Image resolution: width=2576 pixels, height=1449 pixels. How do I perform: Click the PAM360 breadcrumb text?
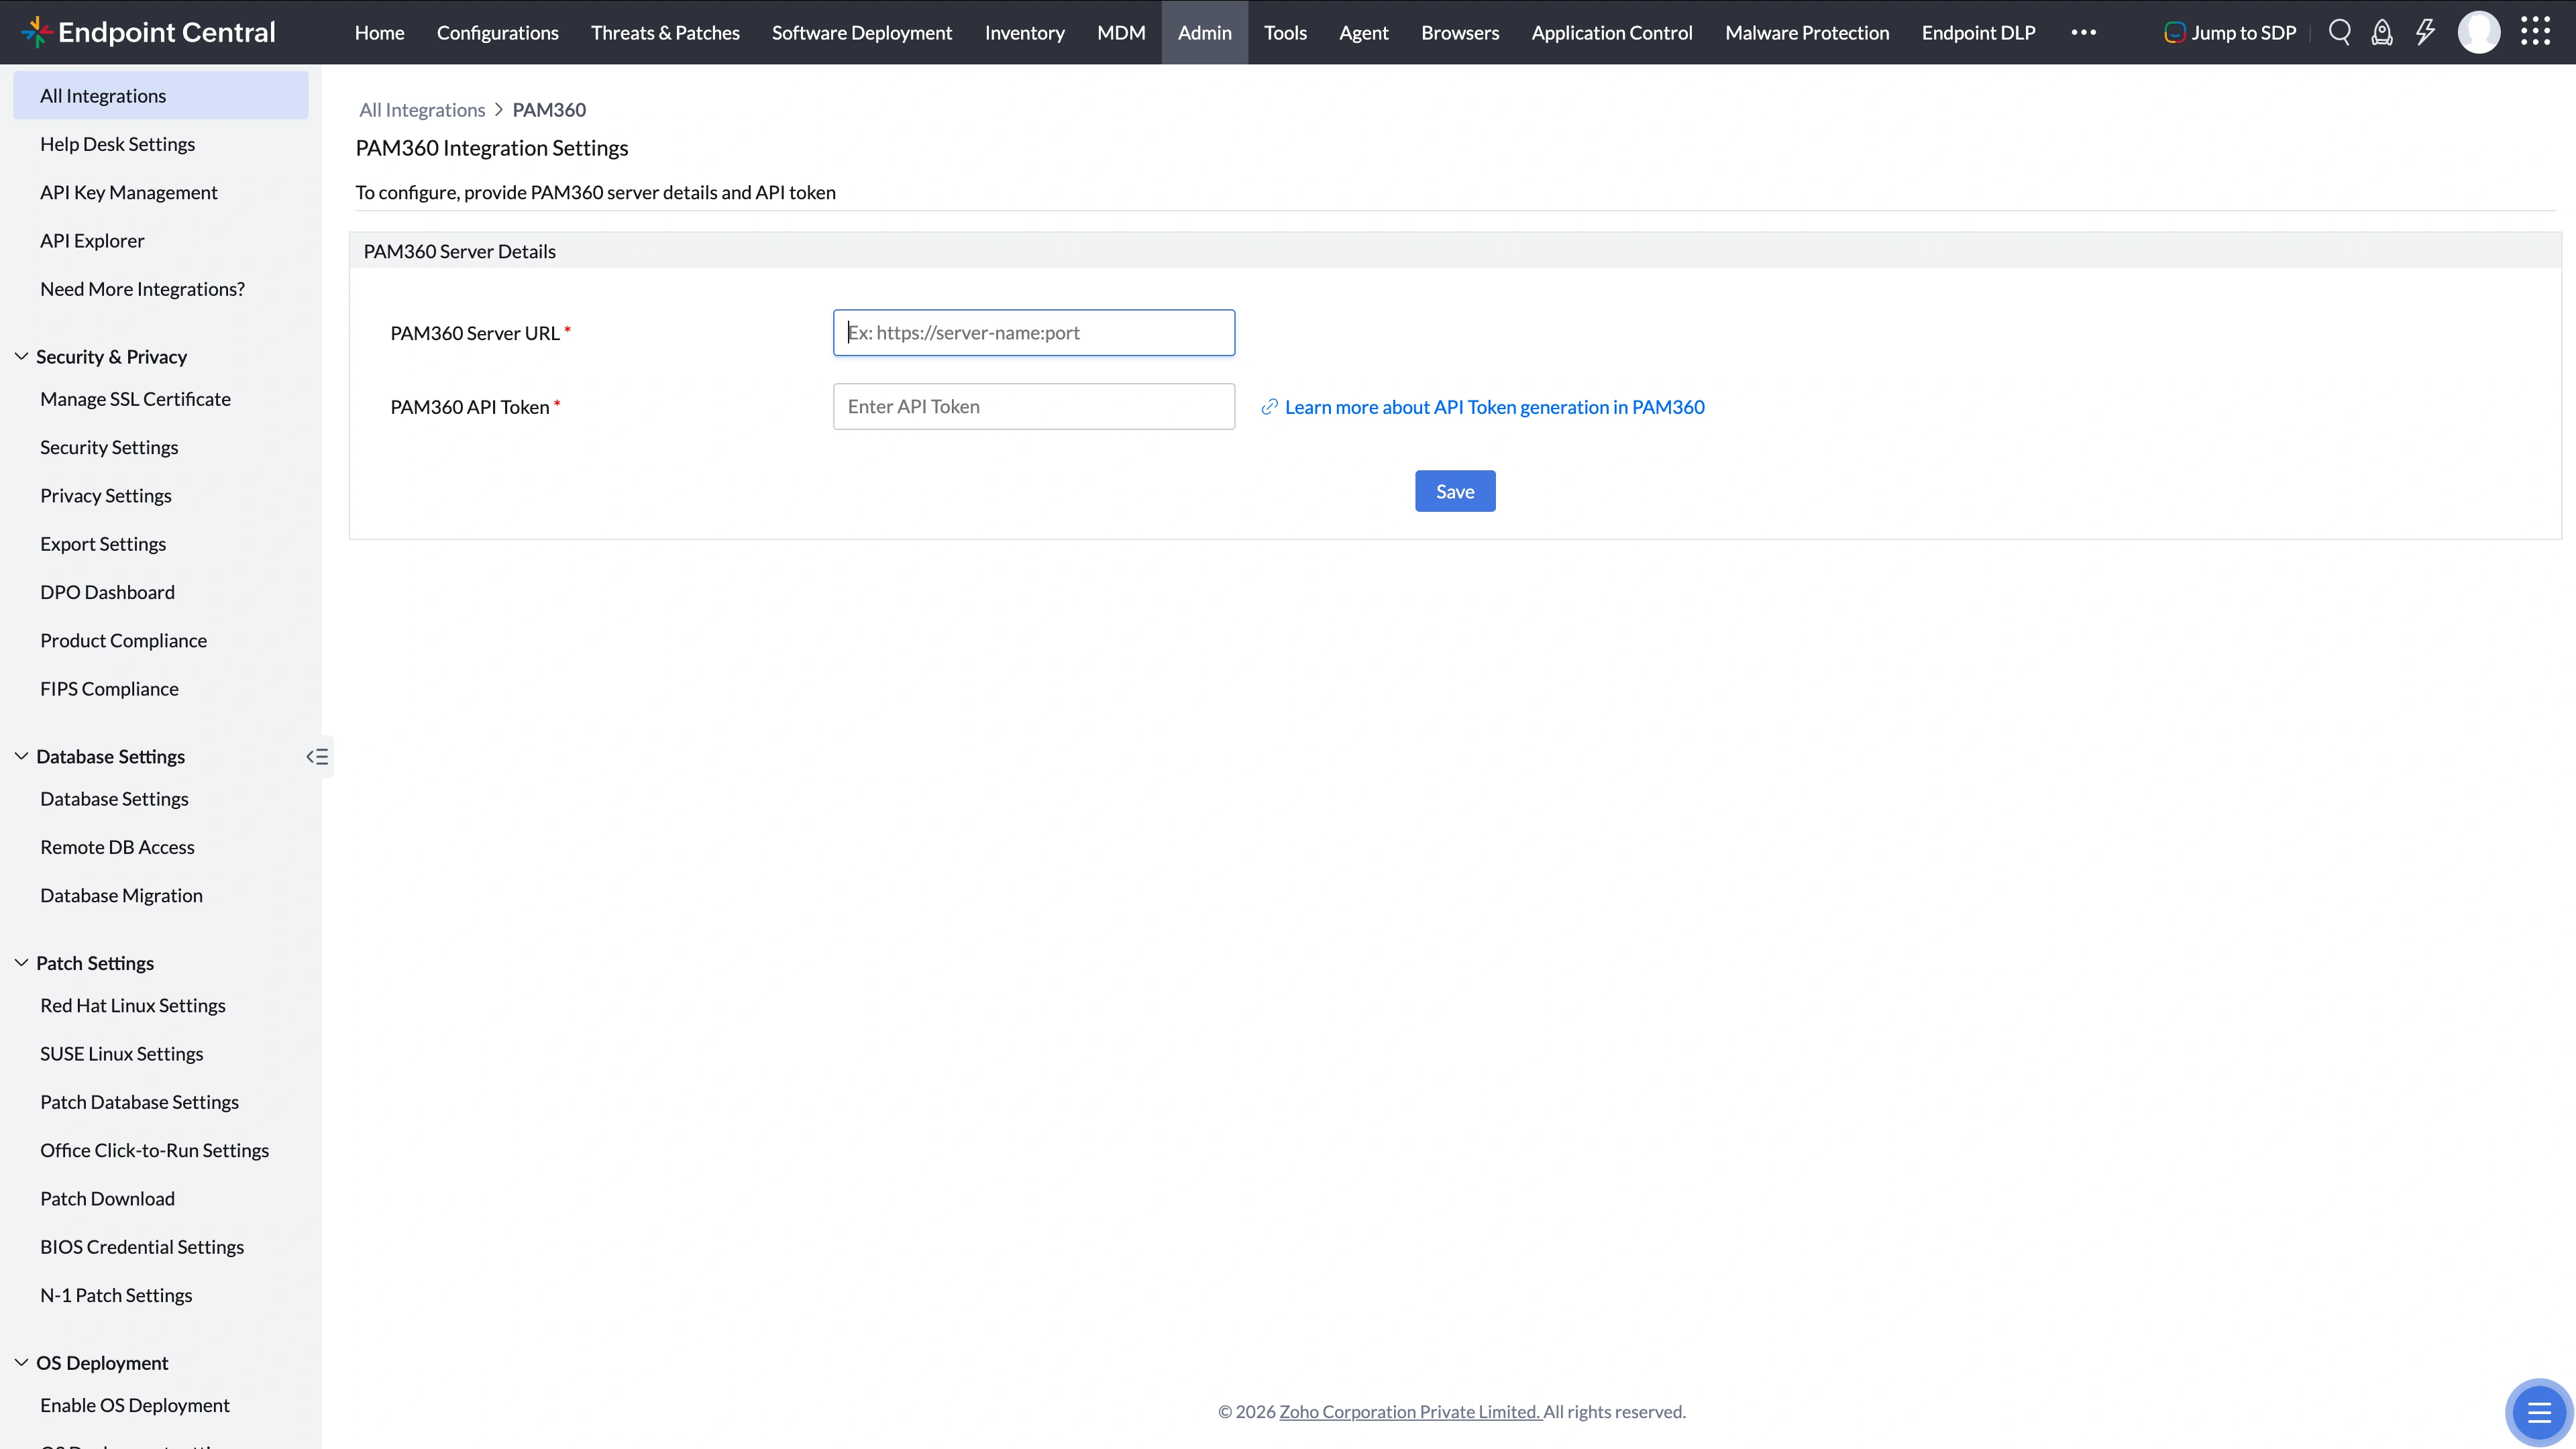tap(549, 110)
